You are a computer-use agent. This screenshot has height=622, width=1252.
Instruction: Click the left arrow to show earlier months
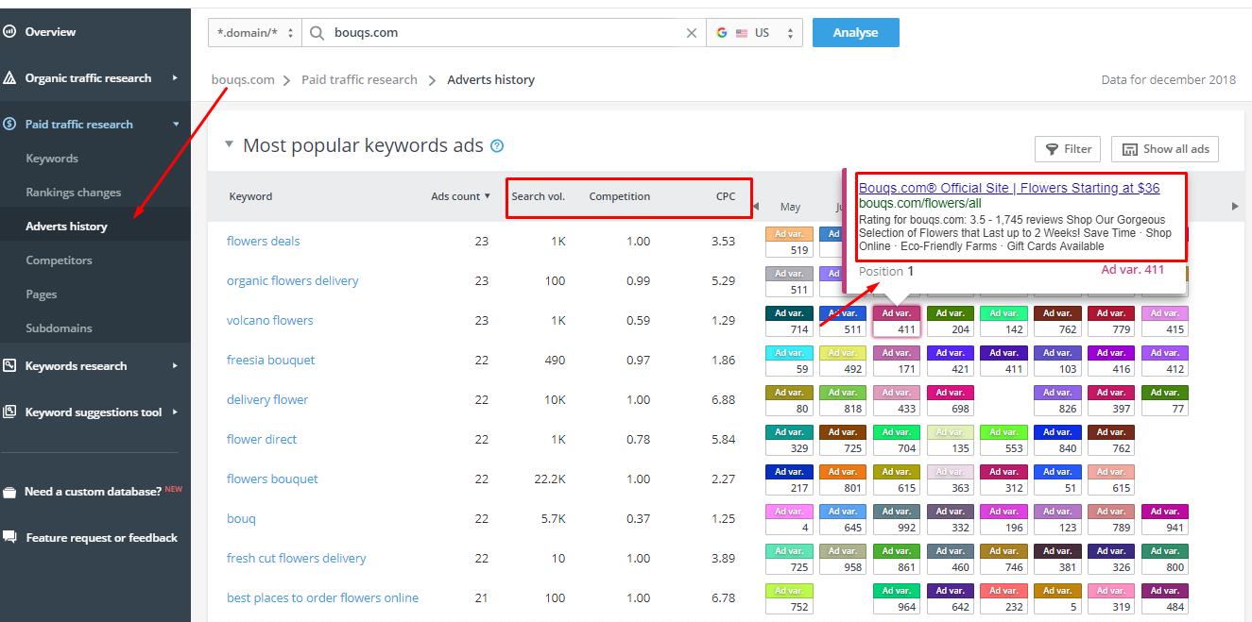point(755,207)
